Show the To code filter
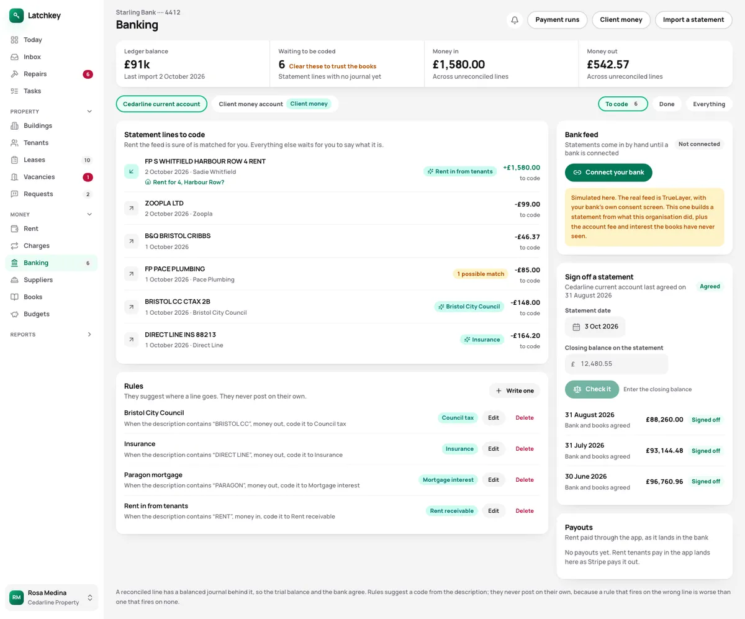This screenshot has width=745, height=619. [x=623, y=104]
